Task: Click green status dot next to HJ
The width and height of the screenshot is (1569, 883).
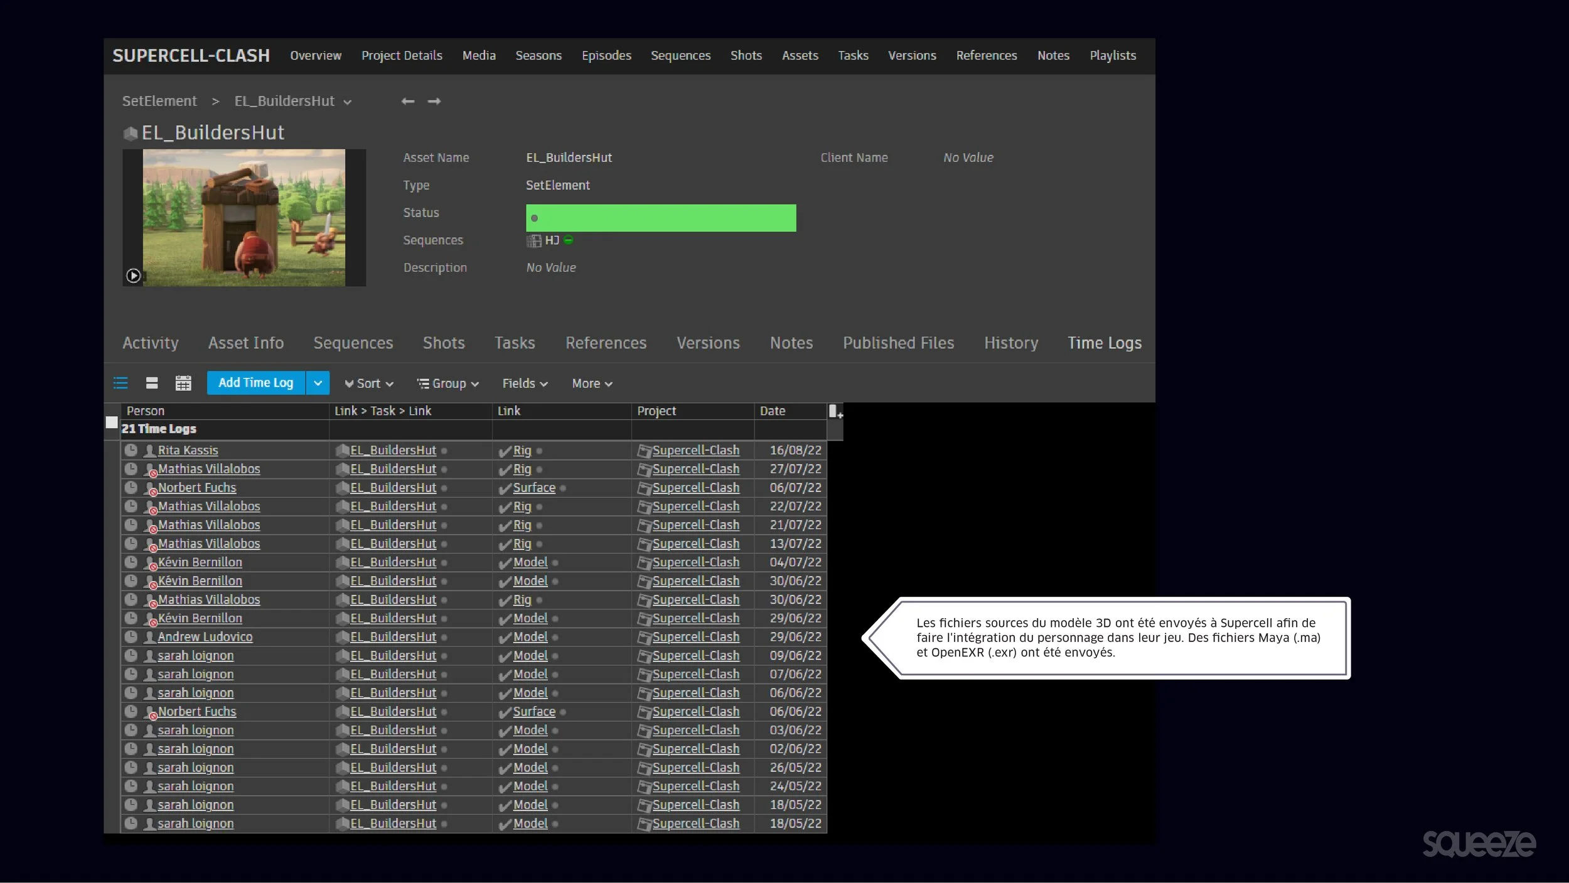Action: tap(569, 240)
